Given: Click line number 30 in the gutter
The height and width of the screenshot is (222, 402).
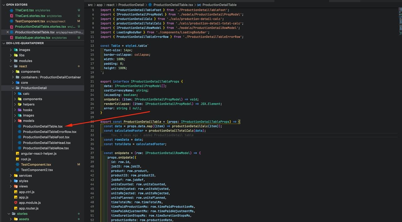Looking at the screenshot, I should click(92, 122).
